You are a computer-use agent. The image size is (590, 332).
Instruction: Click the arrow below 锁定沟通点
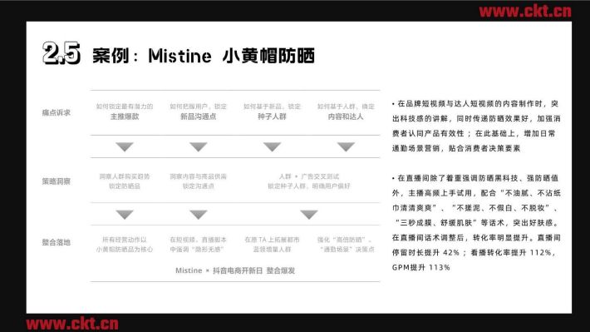pyautogui.click(x=199, y=215)
